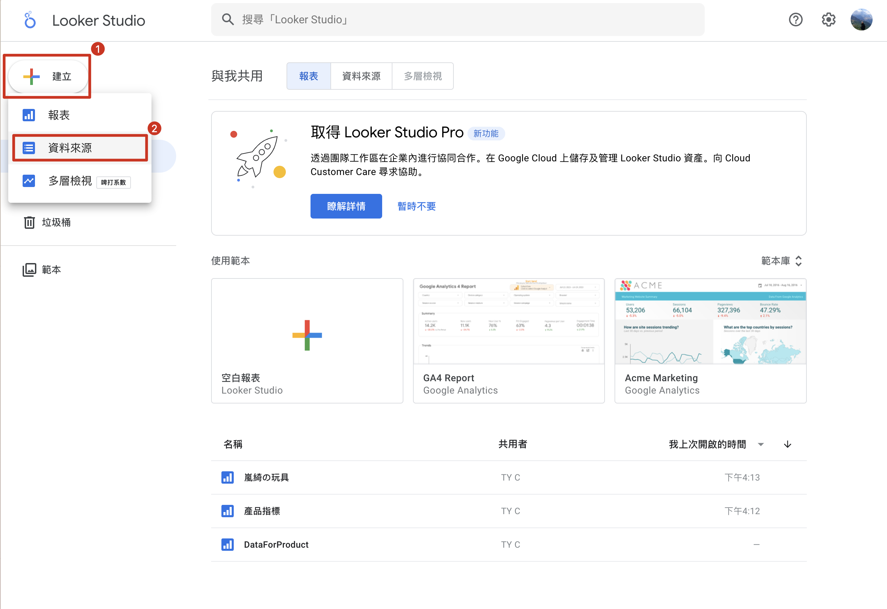Screen dimensions: 887x609
Task: Open the GA4 Report template
Action: 509,341
